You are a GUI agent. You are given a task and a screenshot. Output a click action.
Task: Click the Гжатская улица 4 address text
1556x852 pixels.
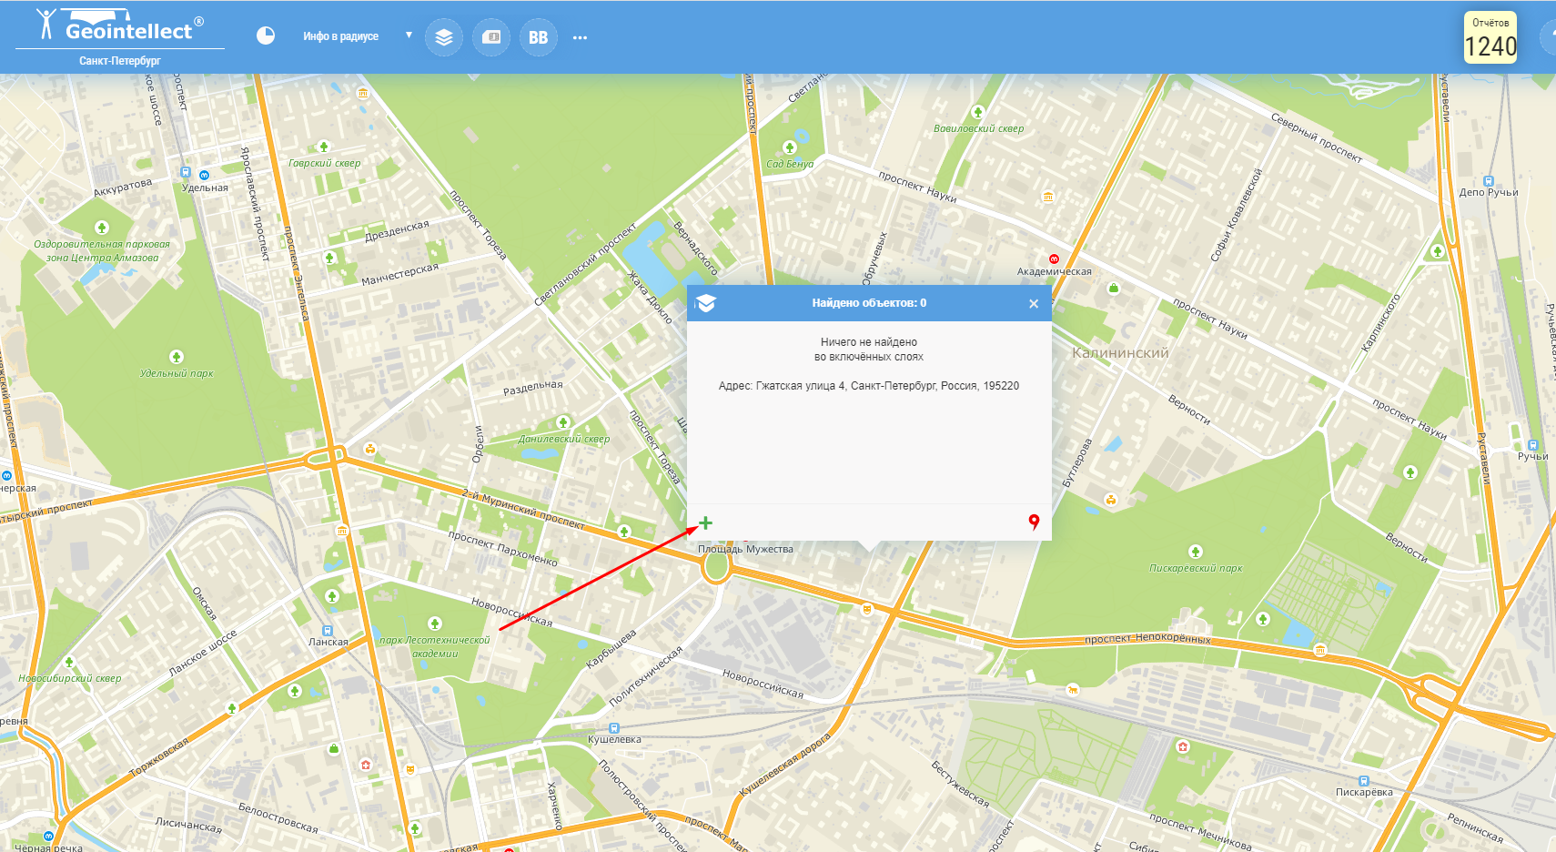tap(869, 386)
